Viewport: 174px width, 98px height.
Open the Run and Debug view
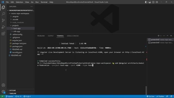point(3,27)
